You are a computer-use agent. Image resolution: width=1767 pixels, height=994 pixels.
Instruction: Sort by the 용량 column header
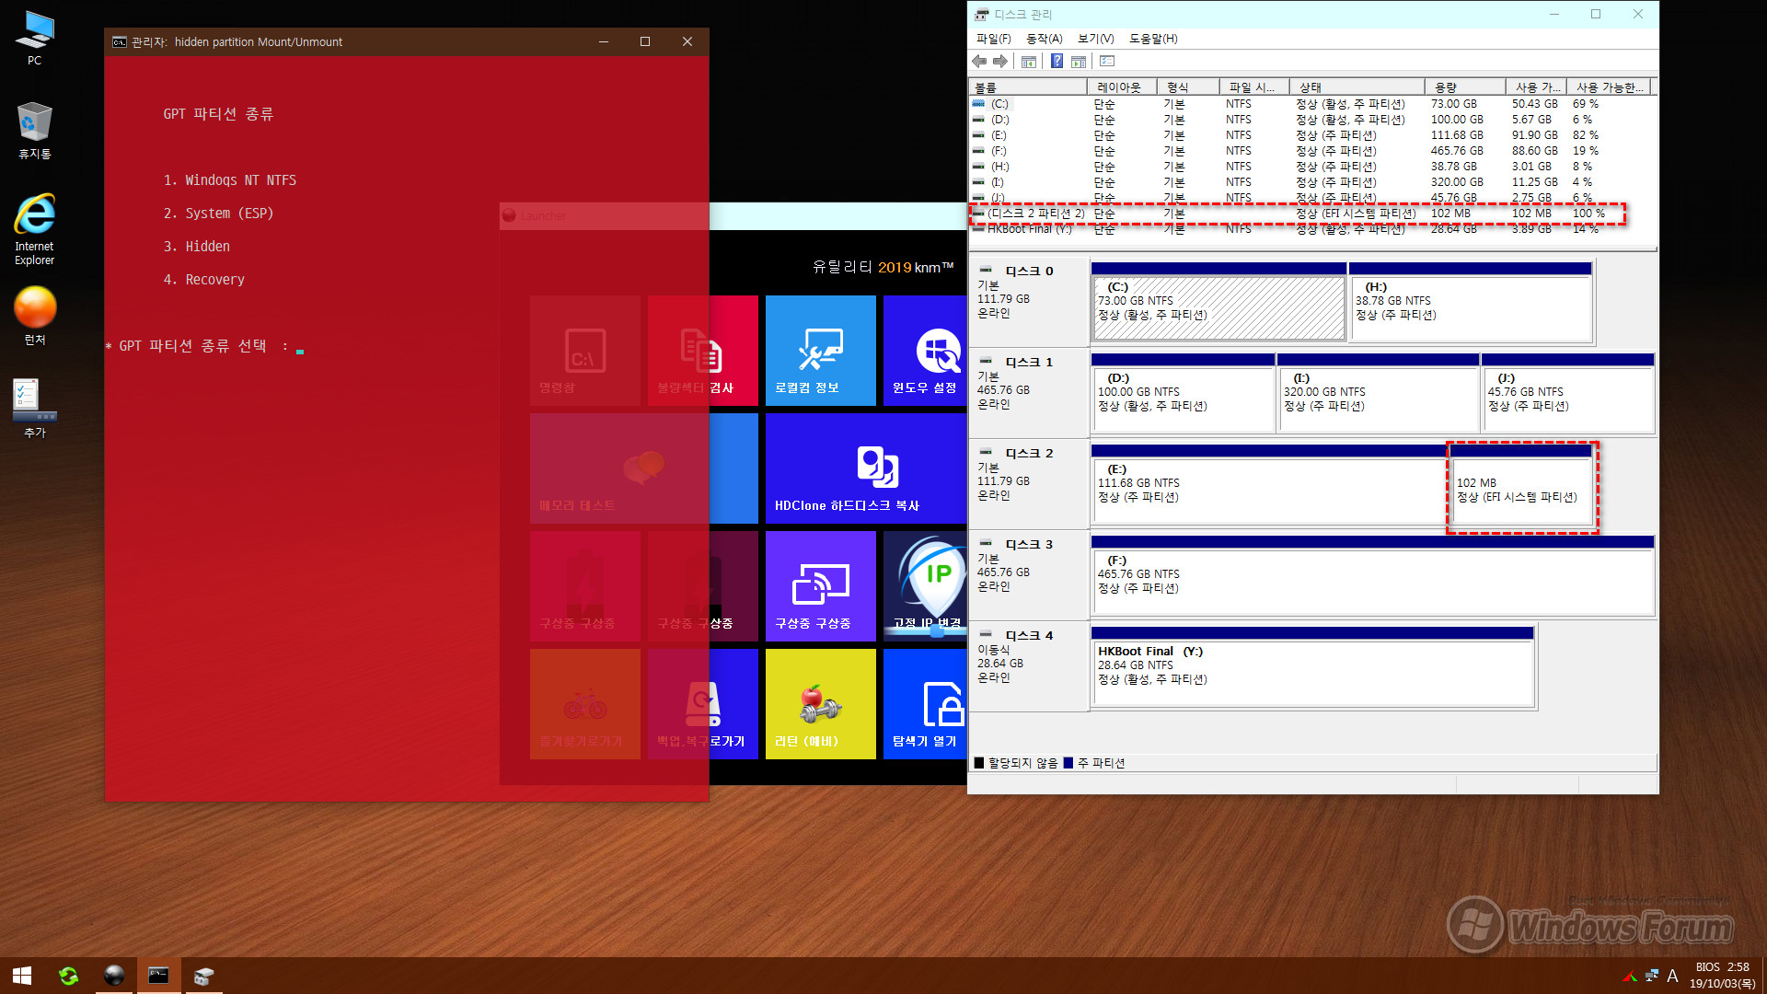point(1465,87)
